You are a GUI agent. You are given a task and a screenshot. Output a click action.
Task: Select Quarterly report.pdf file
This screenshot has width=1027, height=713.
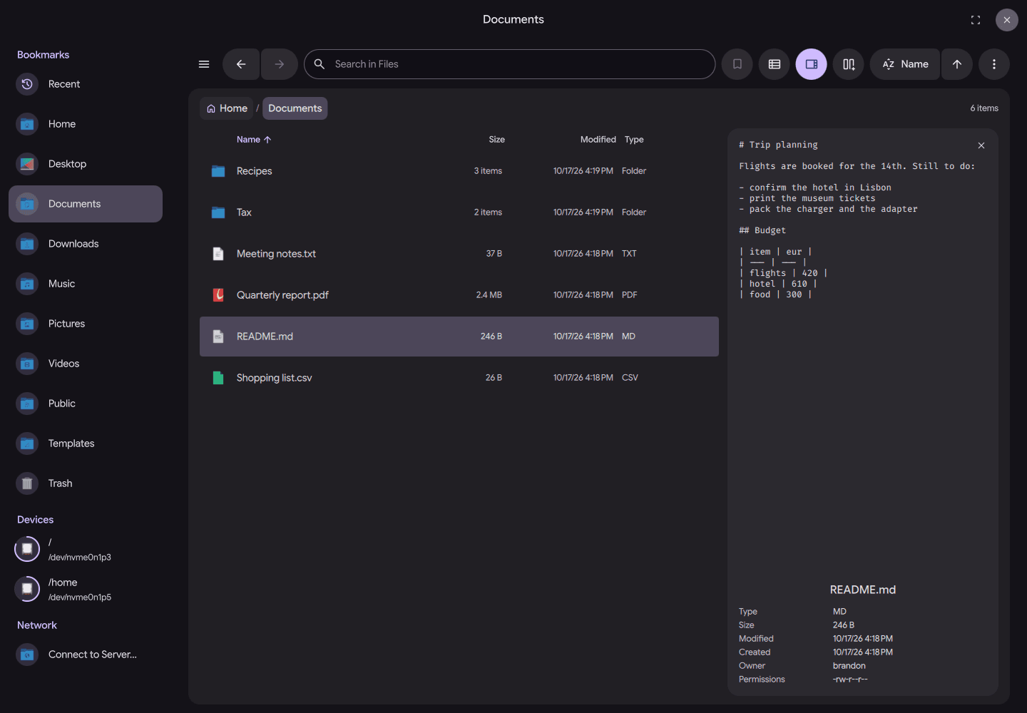point(459,295)
